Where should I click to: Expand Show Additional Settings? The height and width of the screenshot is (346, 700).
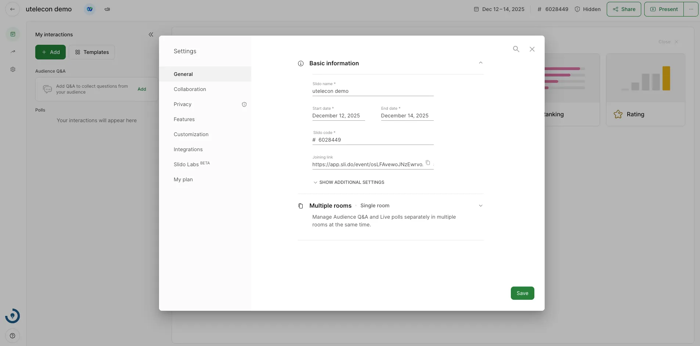click(349, 182)
